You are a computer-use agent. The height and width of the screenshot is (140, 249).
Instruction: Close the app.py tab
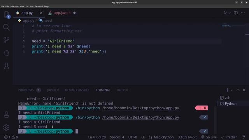[41, 13]
